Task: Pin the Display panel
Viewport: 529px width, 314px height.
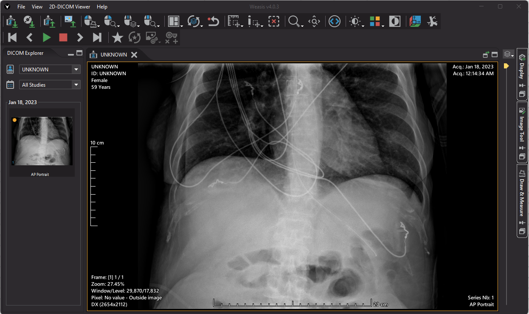Action: (522, 85)
